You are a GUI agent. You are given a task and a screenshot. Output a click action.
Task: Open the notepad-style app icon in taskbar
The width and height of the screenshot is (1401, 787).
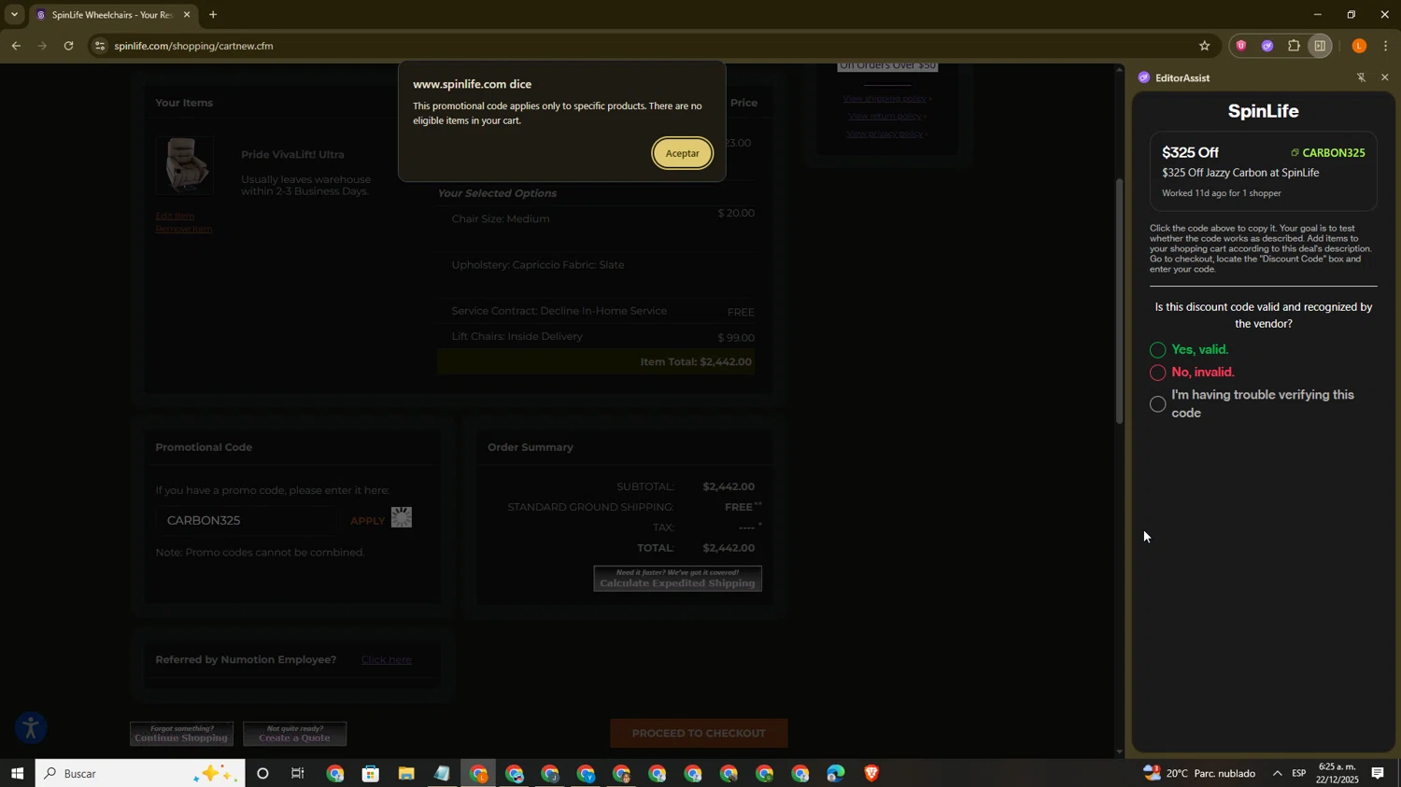(442, 773)
